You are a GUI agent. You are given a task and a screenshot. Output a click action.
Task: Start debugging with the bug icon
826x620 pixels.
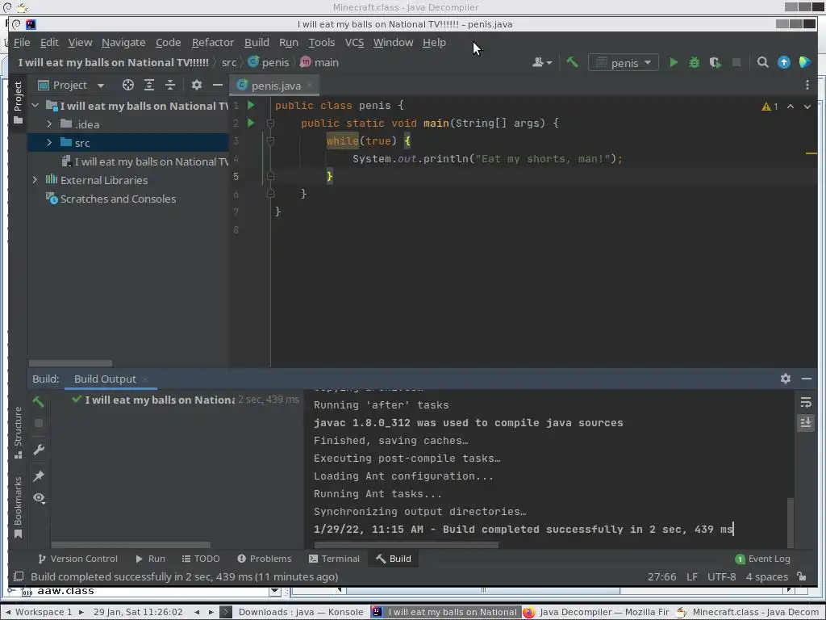(695, 62)
